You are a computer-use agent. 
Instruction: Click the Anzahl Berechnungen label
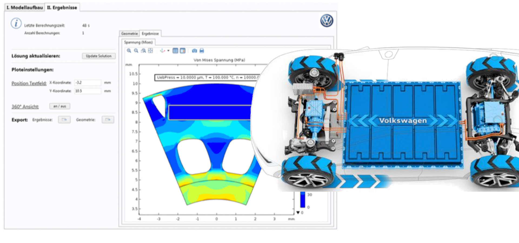point(42,33)
